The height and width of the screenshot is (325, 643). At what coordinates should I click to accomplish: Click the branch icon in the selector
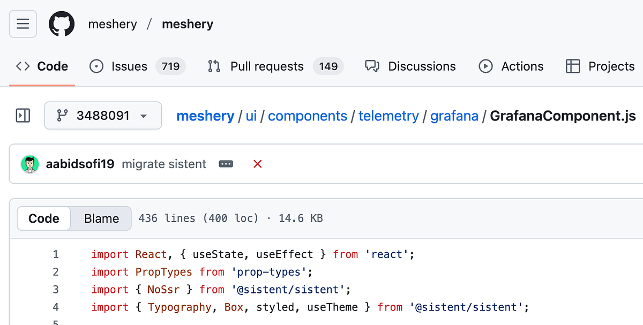tap(63, 116)
